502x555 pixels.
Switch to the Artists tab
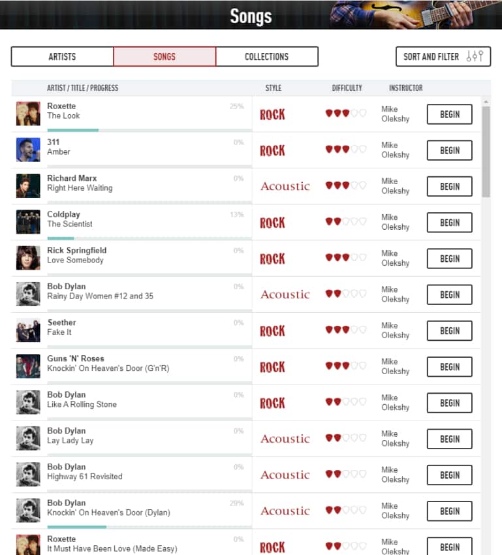point(62,57)
